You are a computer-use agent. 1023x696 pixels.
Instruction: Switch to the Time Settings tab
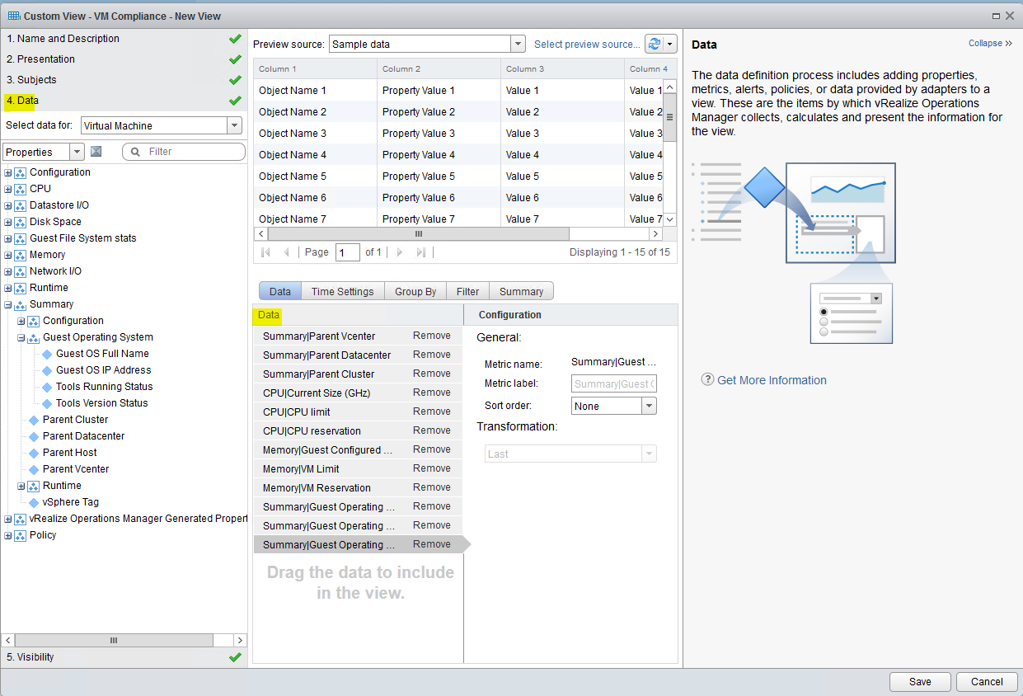pyautogui.click(x=342, y=291)
